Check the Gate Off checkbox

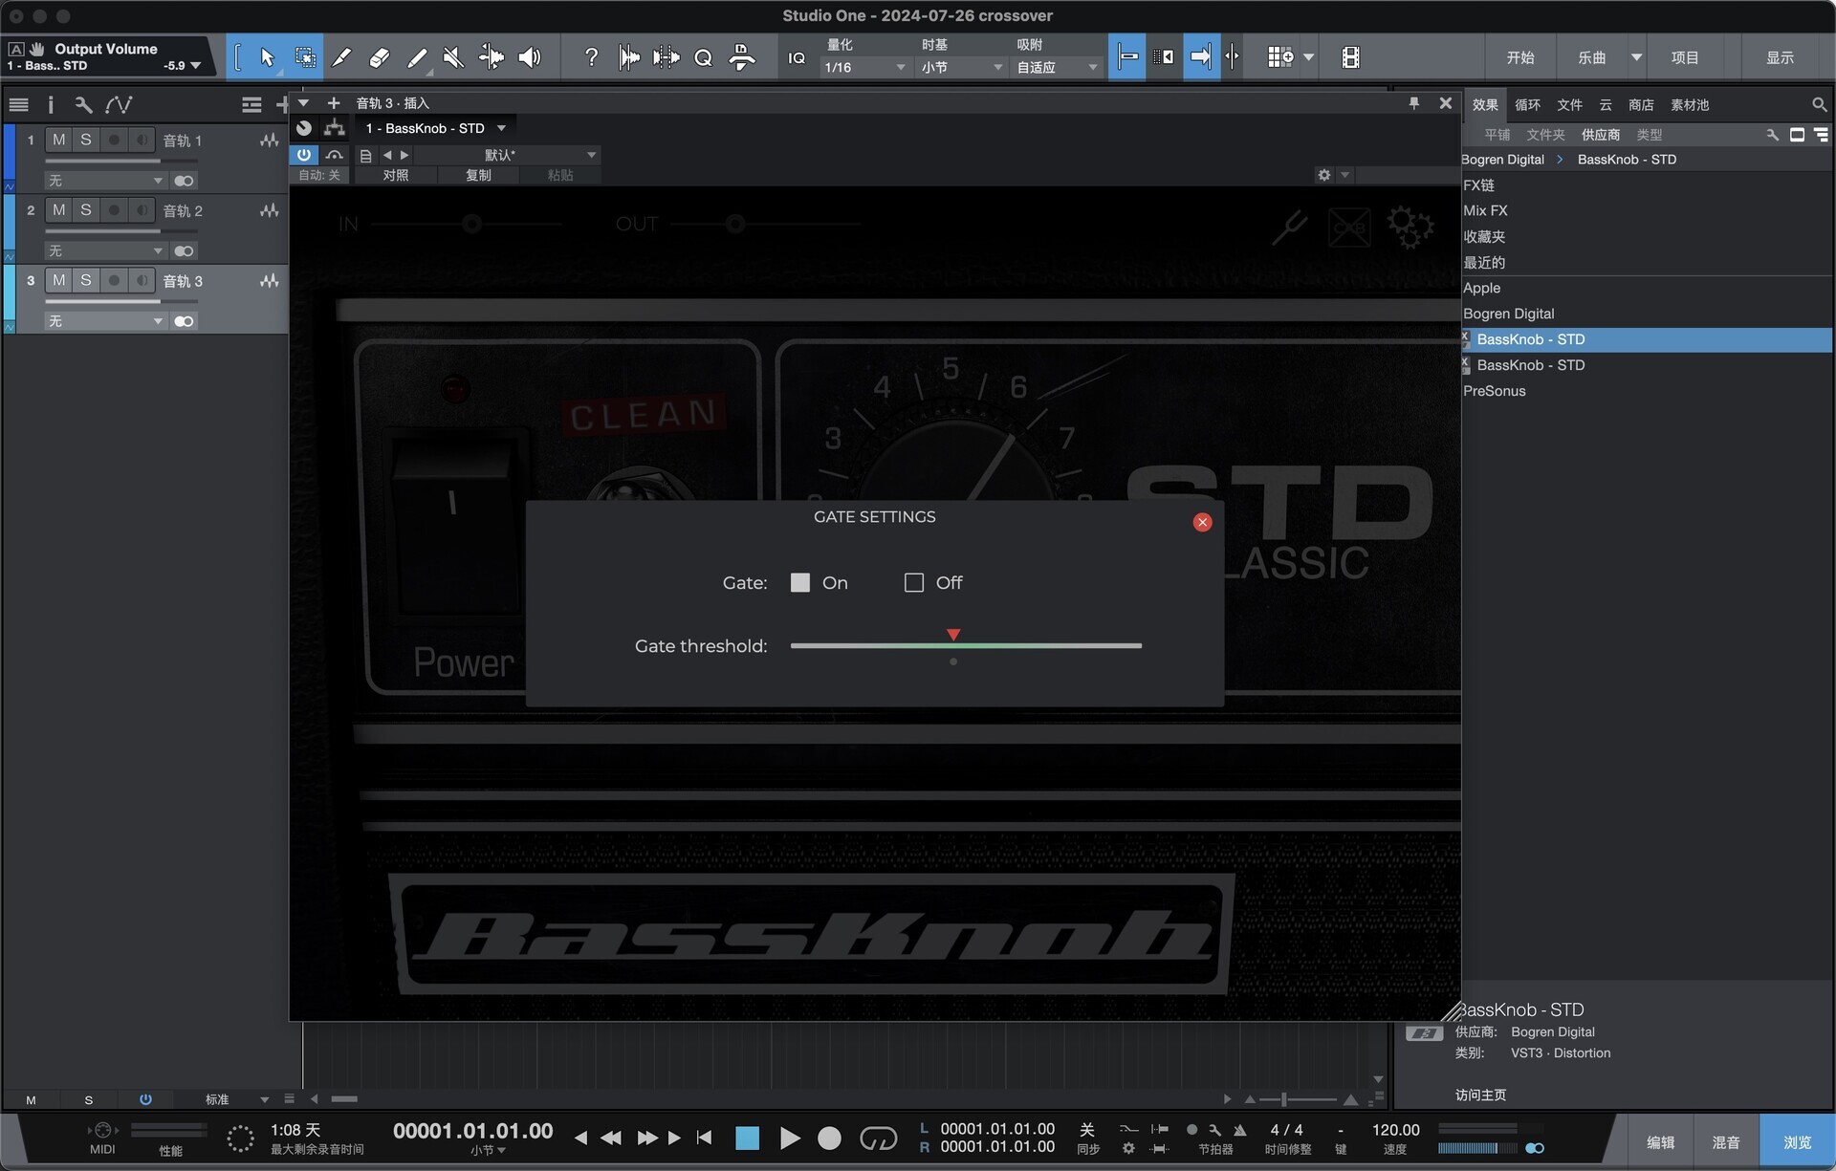914,582
